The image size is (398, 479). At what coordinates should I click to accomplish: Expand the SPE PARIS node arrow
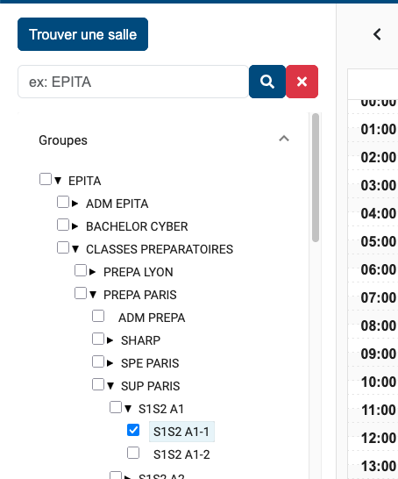(x=110, y=363)
